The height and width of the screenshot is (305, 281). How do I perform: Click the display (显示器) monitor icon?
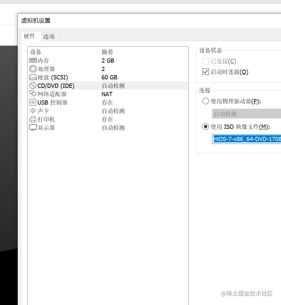(33, 127)
